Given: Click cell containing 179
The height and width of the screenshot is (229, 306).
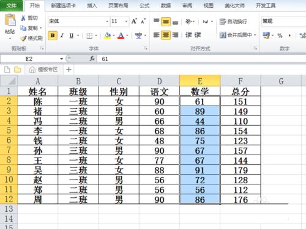Looking at the screenshot, I should (x=241, y=170).
